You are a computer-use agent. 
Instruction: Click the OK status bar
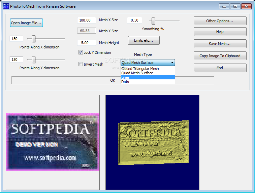(113, 80)
